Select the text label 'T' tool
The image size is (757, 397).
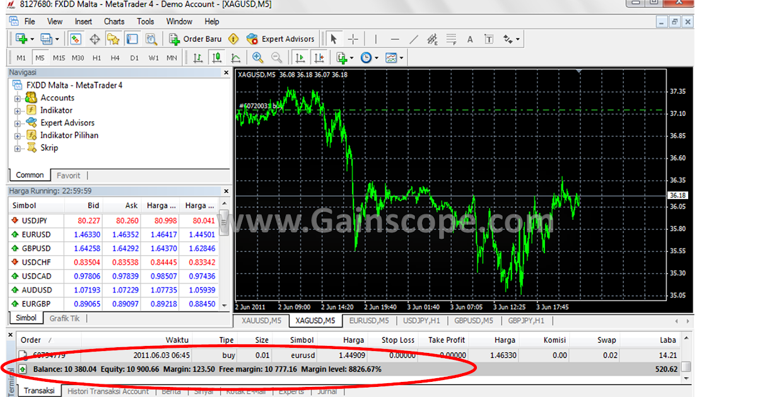click(x=489, y=39)
